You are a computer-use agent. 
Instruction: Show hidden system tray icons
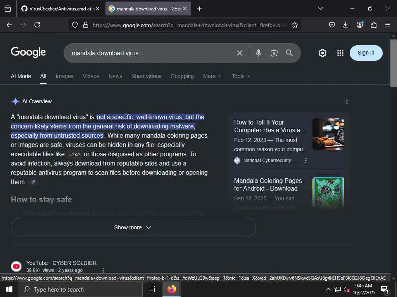(328, 289)
